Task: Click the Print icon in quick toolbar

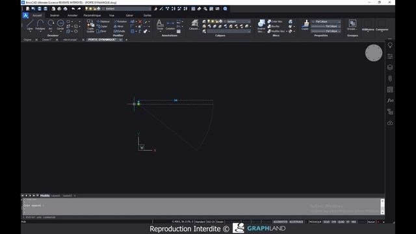Action: pos(65,8)
